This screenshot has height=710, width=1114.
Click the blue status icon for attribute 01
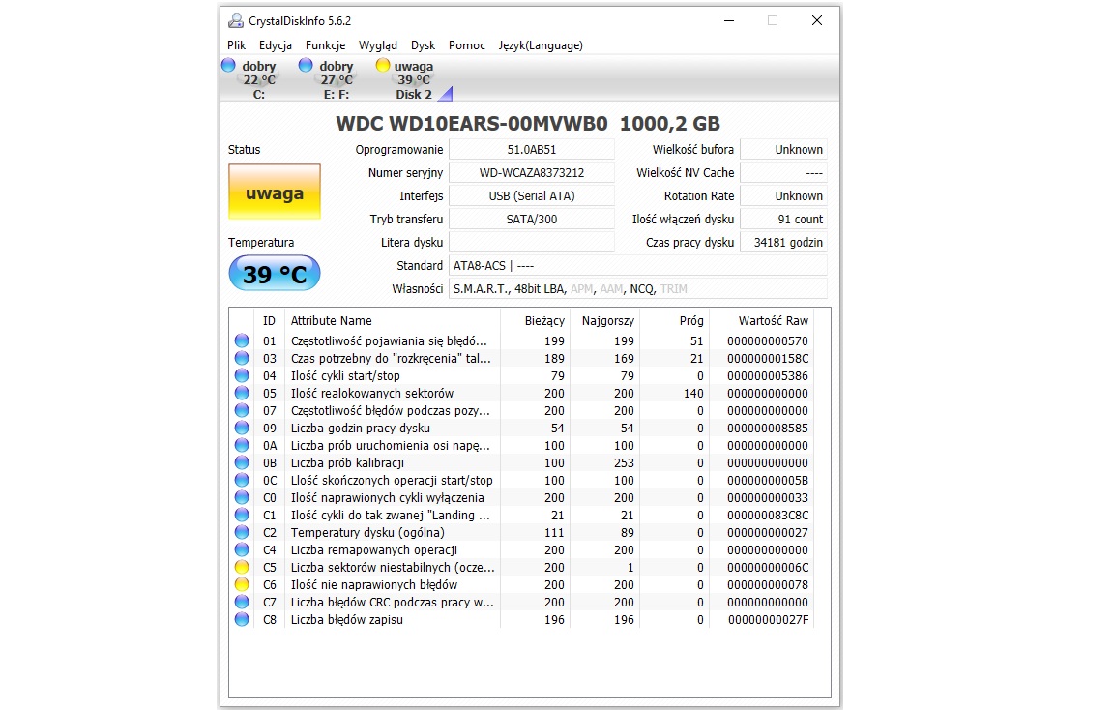(x=242, y=340)
